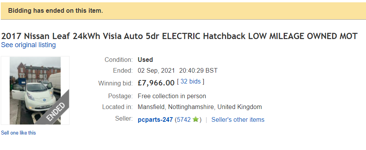The height and width of the screenshot is (150, 366).
Task: Click the Bidding has ended banner
Action: [x=183, y=11]
